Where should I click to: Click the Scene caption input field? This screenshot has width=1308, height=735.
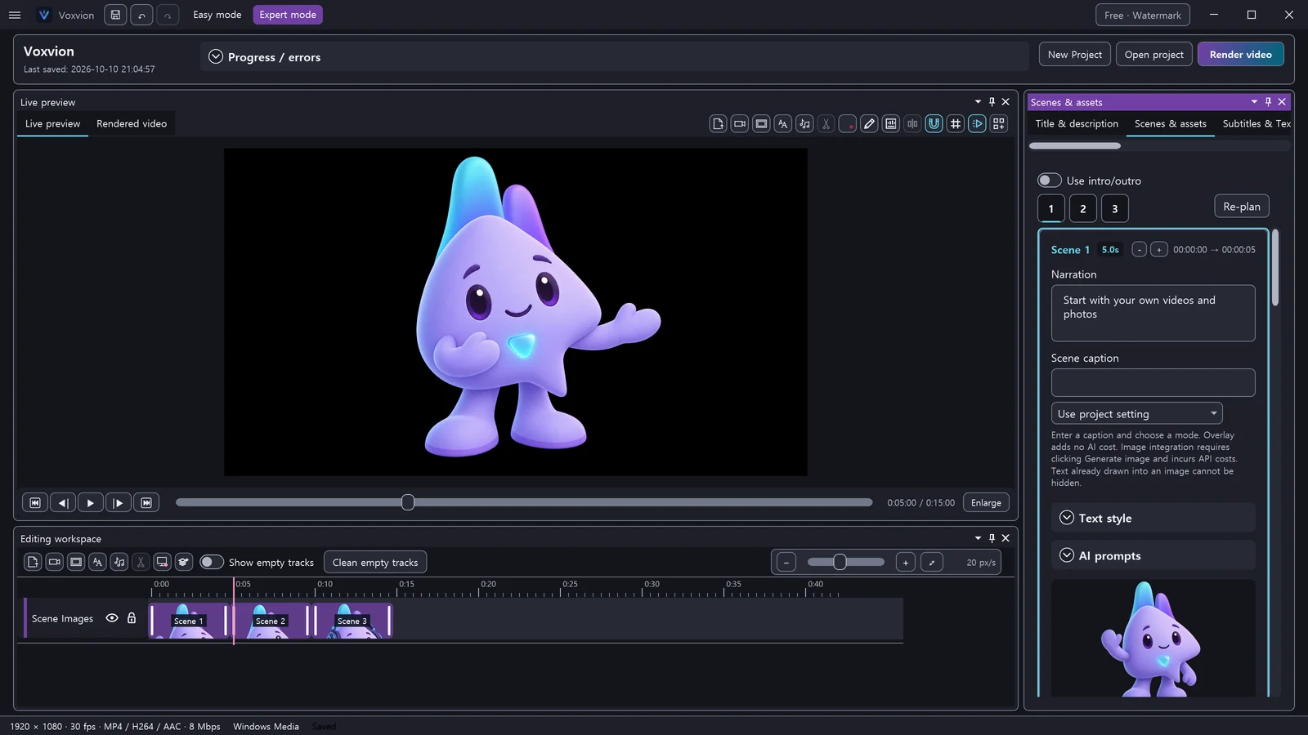pos(1153,382)
